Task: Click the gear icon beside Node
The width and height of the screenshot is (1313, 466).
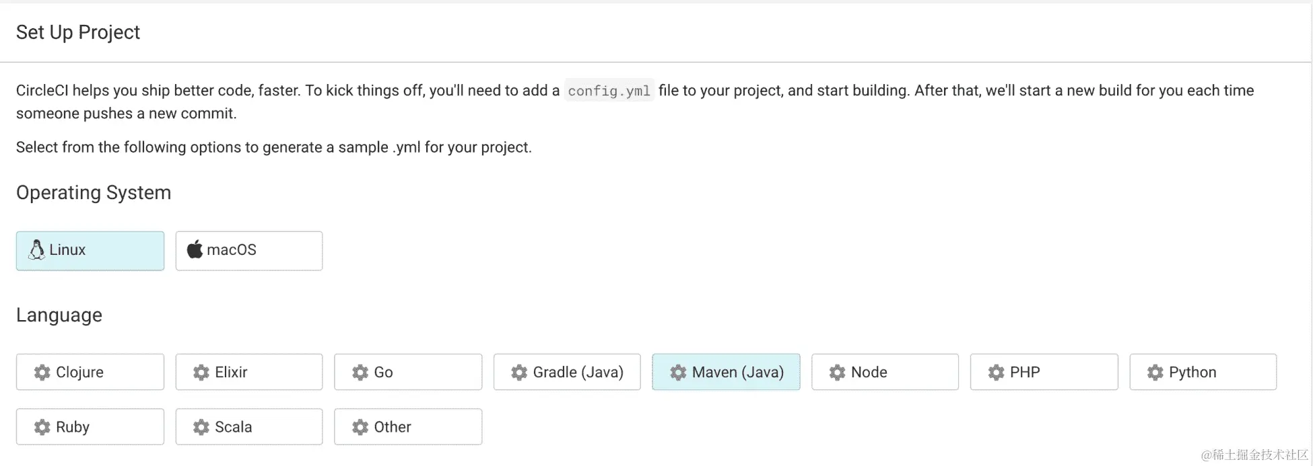Action: (837, 373)
